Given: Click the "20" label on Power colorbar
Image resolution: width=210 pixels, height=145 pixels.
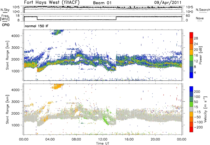Looking at the screenshot, I should pos(196,50).
